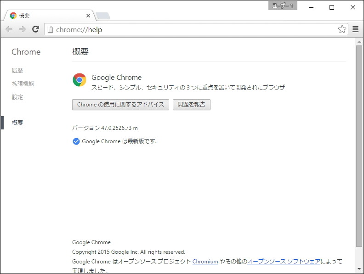
Task: Click the ユーザー 1 profile button
Action: coord(283,6)
